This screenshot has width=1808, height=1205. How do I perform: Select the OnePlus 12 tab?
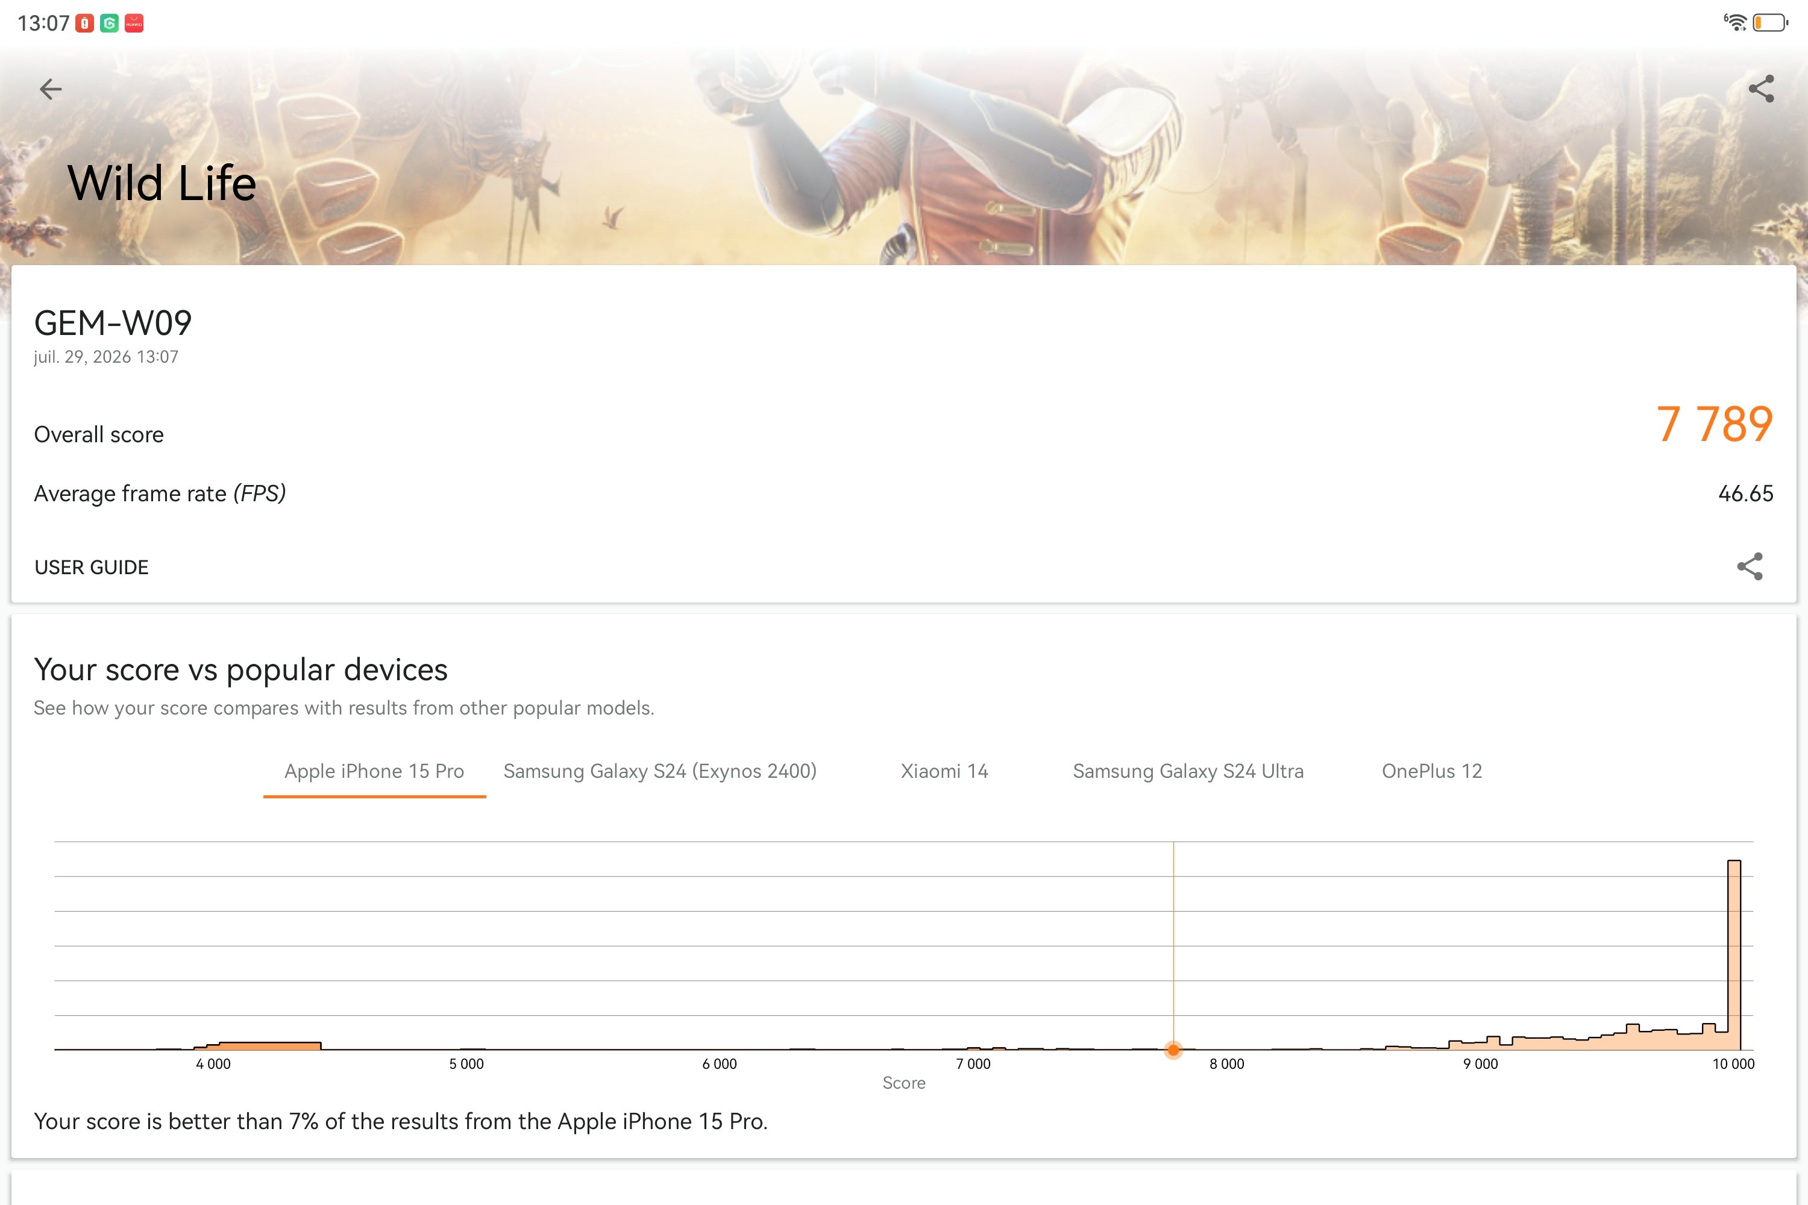(x=1431, y=772)
